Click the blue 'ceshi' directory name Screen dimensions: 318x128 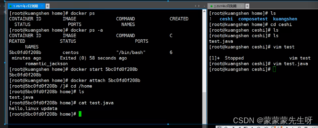[x=226, y=19]
